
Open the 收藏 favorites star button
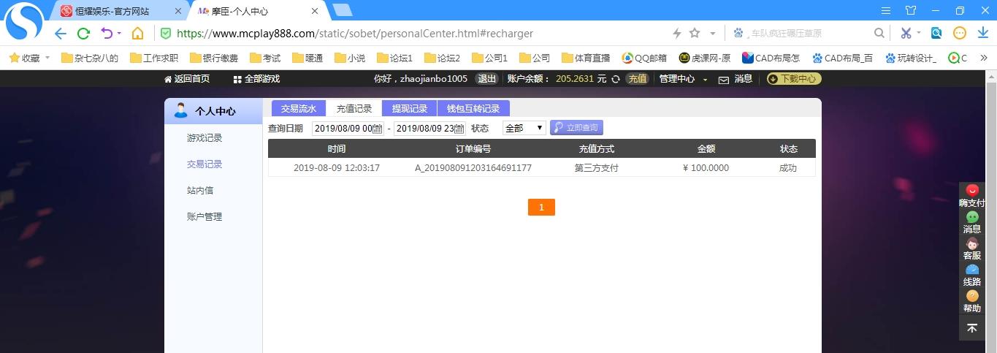pyautogui.click(x=24, y=58)
